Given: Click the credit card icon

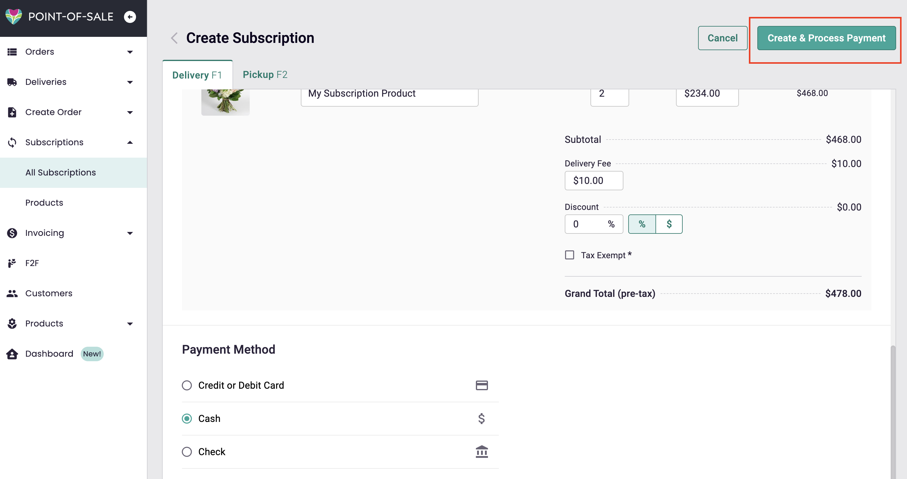Looking at the screenshot, I should coord(482,385).
